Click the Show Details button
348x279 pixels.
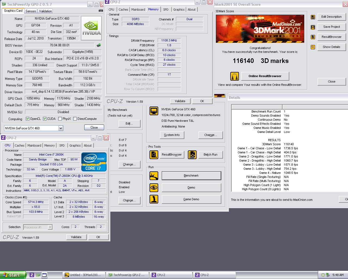pos(331,47)
